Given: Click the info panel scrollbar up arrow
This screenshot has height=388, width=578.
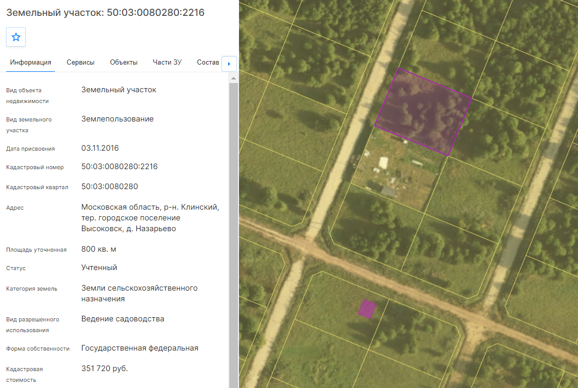Looking at the screenshot, I should tap(233, 78).
